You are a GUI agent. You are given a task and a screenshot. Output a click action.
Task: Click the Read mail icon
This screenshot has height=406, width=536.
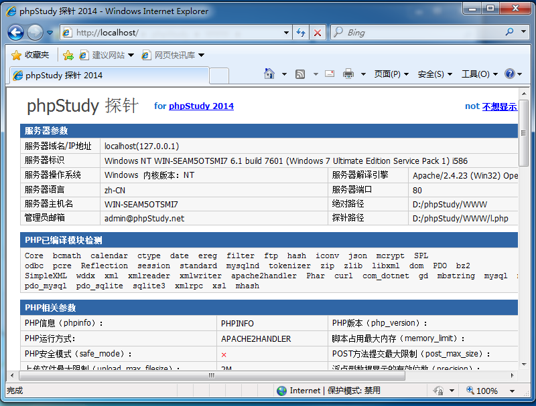tap(330, 74)
